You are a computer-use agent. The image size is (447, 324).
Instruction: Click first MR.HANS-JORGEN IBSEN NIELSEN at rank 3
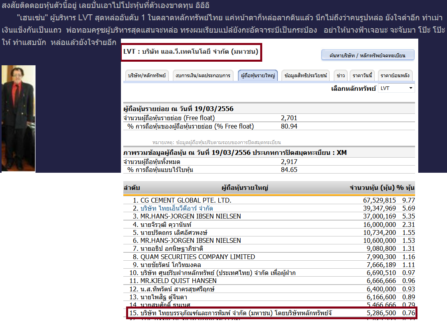pyautogui.click(x=190, y=216)
